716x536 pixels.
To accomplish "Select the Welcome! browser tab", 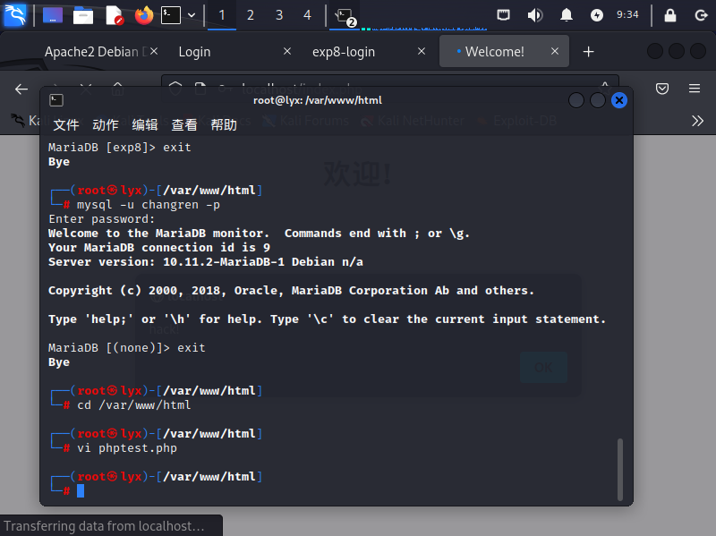I will pos(495,52).
